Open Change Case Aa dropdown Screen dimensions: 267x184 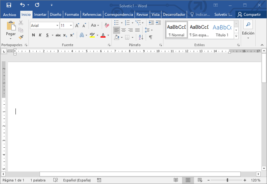click(95, 25)
